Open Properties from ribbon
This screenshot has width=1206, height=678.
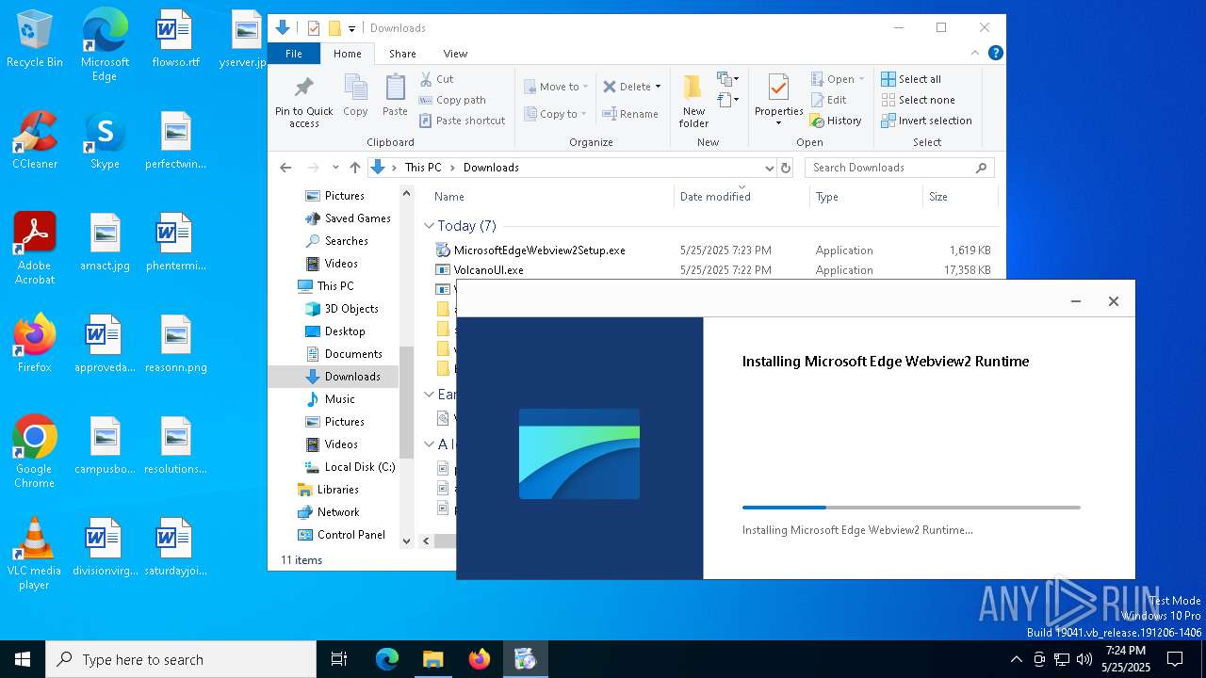778,100
